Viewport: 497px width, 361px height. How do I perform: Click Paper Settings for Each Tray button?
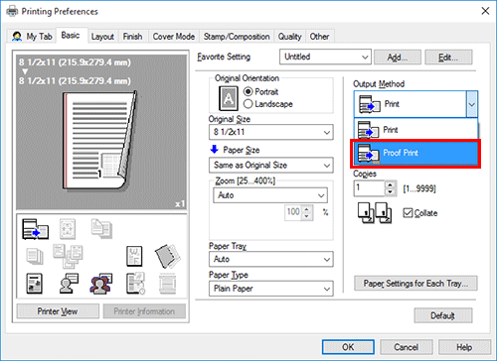pos(415,284)
